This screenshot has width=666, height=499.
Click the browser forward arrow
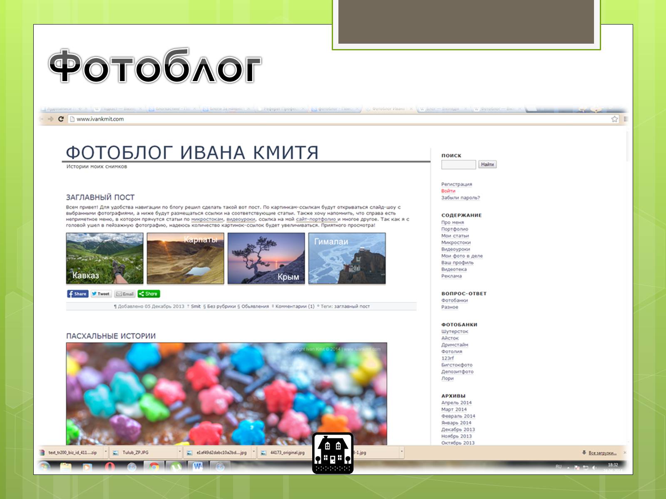click(50, 119)
